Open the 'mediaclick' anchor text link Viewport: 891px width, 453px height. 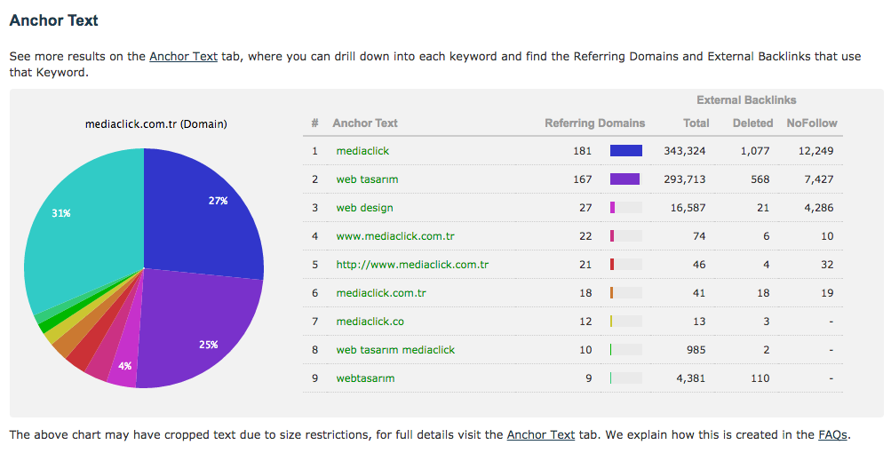[362, 151]
